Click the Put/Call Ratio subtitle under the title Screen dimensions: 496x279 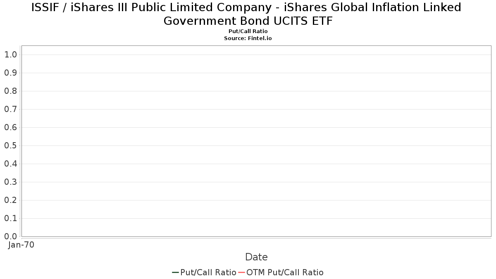click(248, 31)
